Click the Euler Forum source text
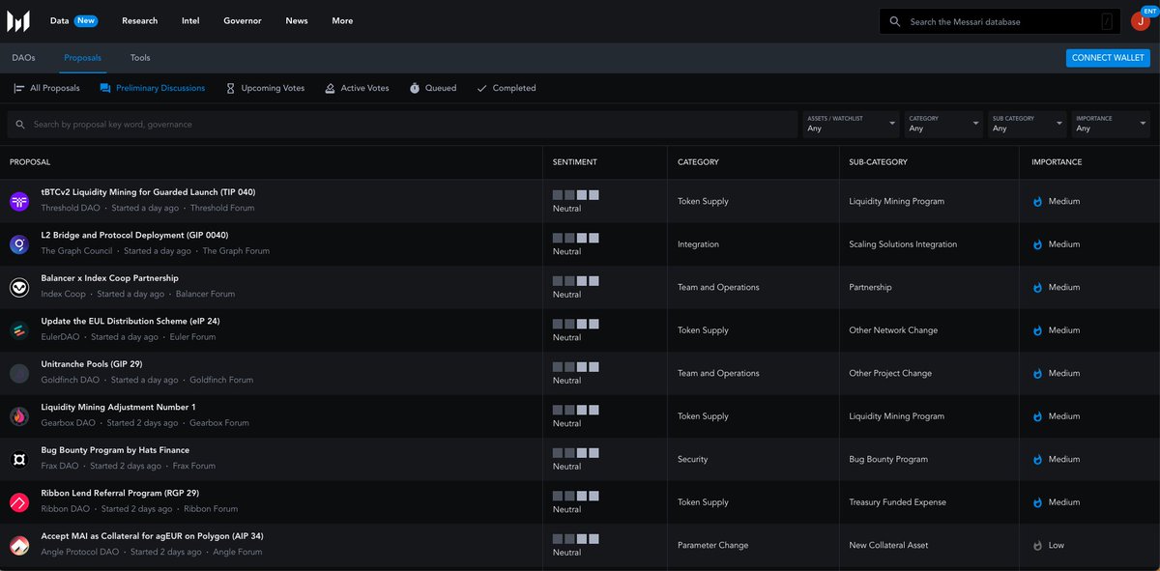The width and height of the screenshot is (1160, 571). click(191, 337)
